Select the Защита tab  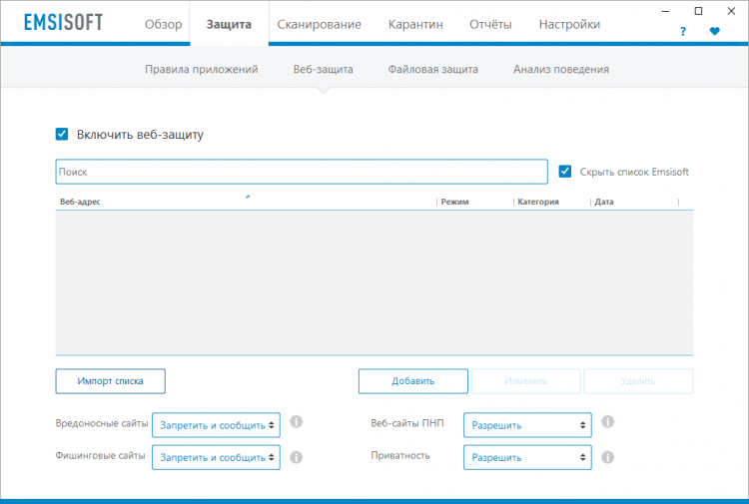coord(229,24)
